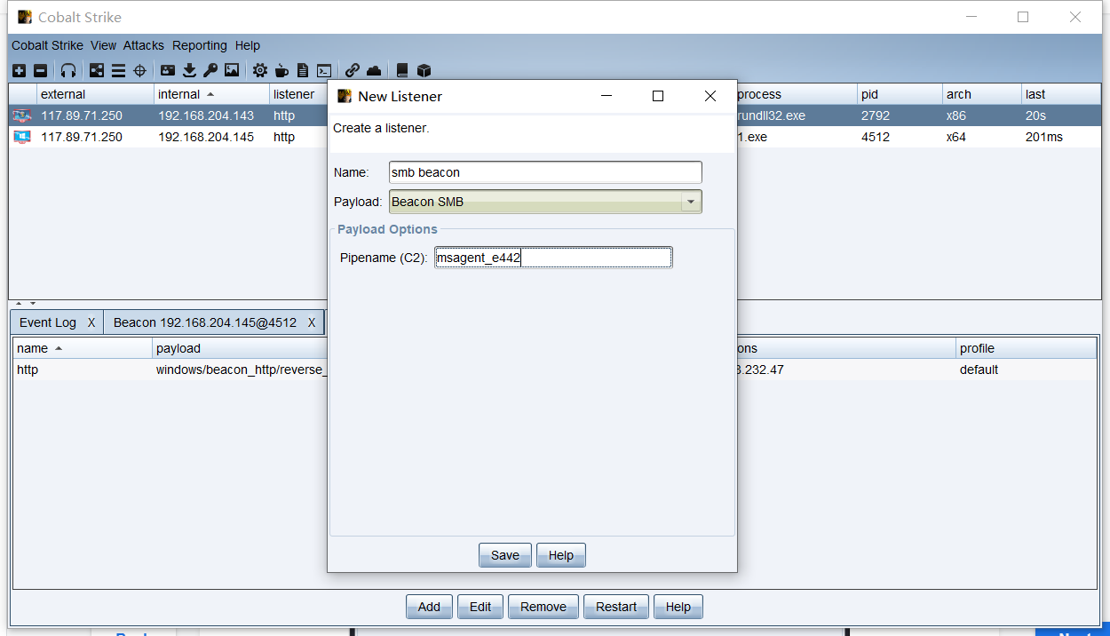Click the Java Signed Applet coffee cup icon
The height and width of the screenshot is (636, 1110).
[x=281, y=70]
